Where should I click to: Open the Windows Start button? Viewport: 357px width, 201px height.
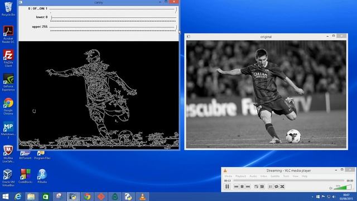point(6,197)
